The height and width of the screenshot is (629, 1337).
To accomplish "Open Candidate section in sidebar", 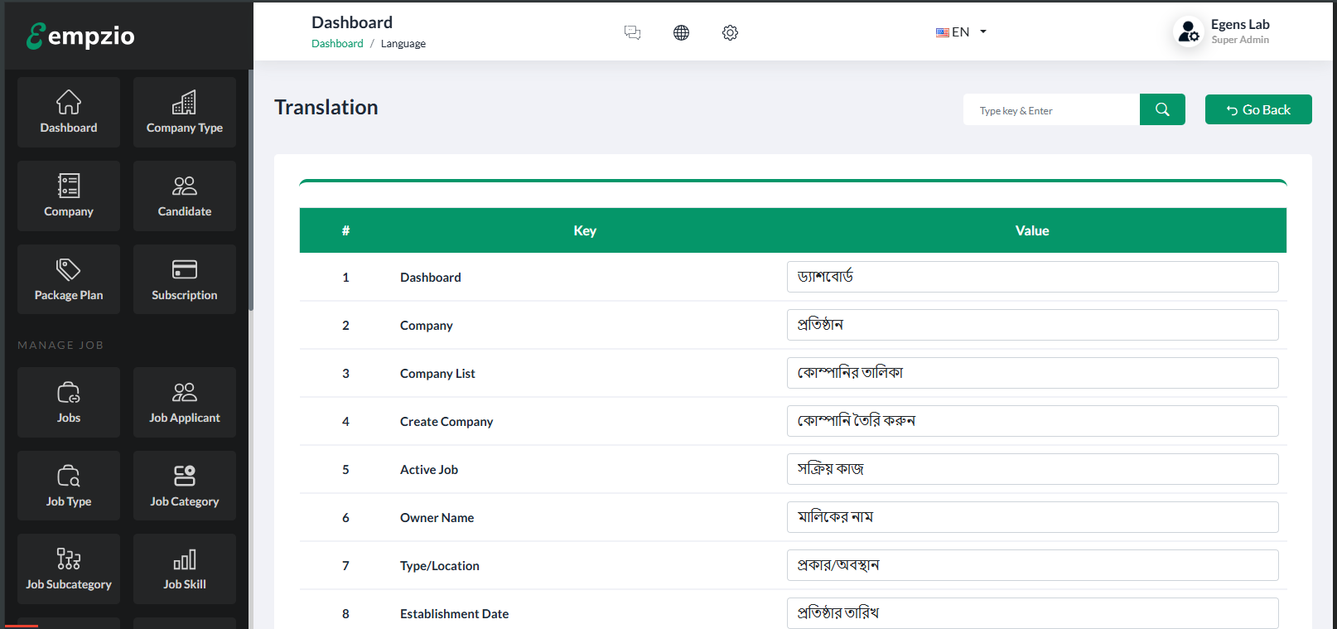I will click(185, 196).
